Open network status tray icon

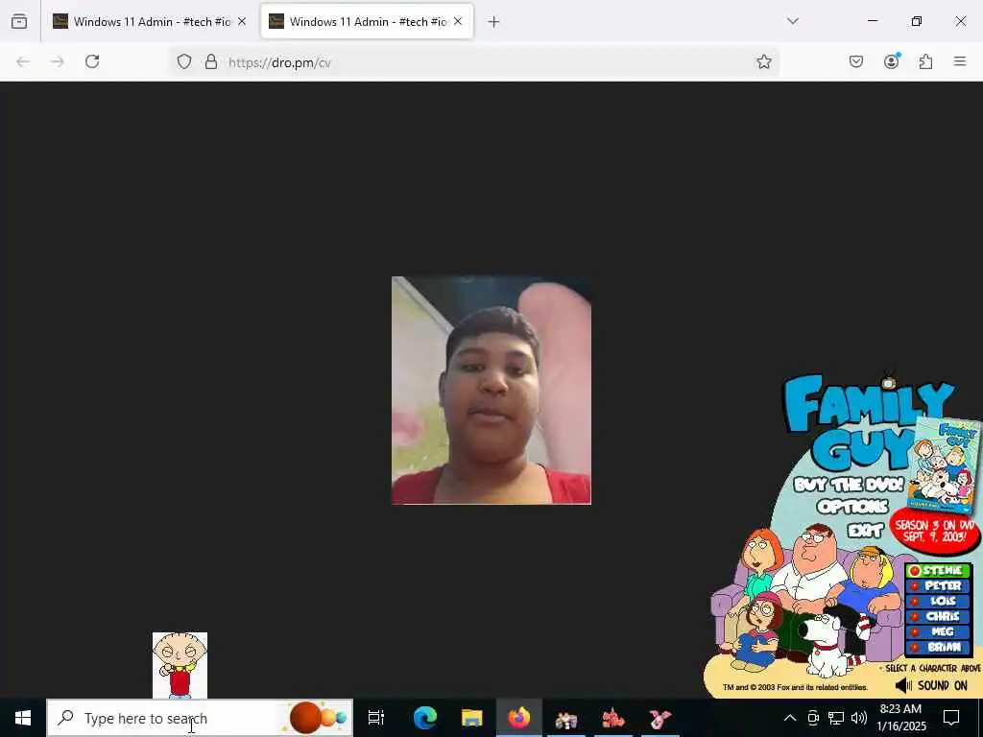coord(836,718)
